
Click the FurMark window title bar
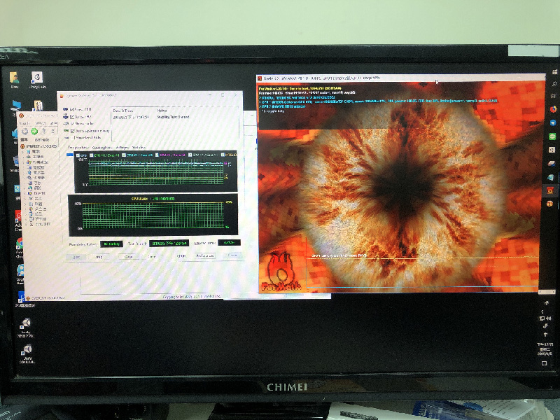click(400, 78)
